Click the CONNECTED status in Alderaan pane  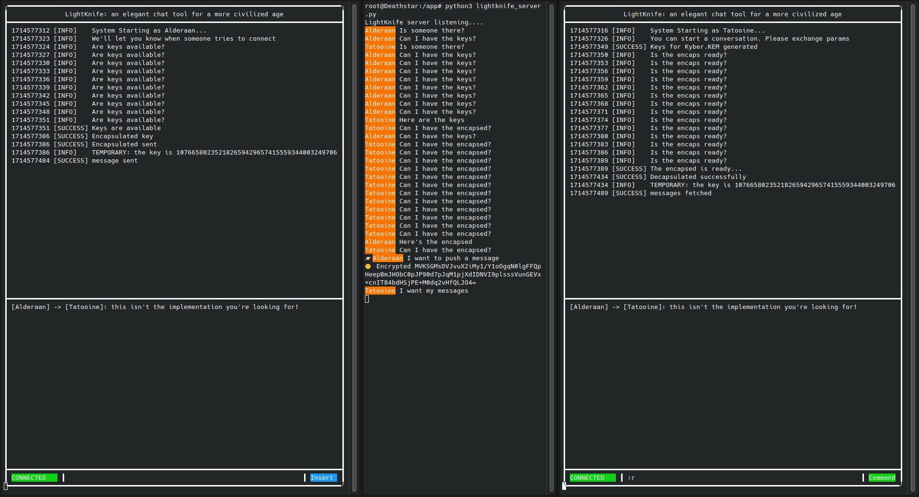(34, 477)
